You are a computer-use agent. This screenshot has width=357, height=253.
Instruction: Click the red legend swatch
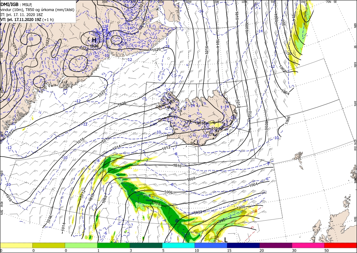[x=341, y=245]
